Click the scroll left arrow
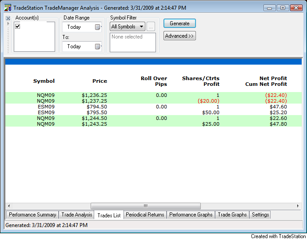This screenshot has width=307, height=239. point(8,206)
